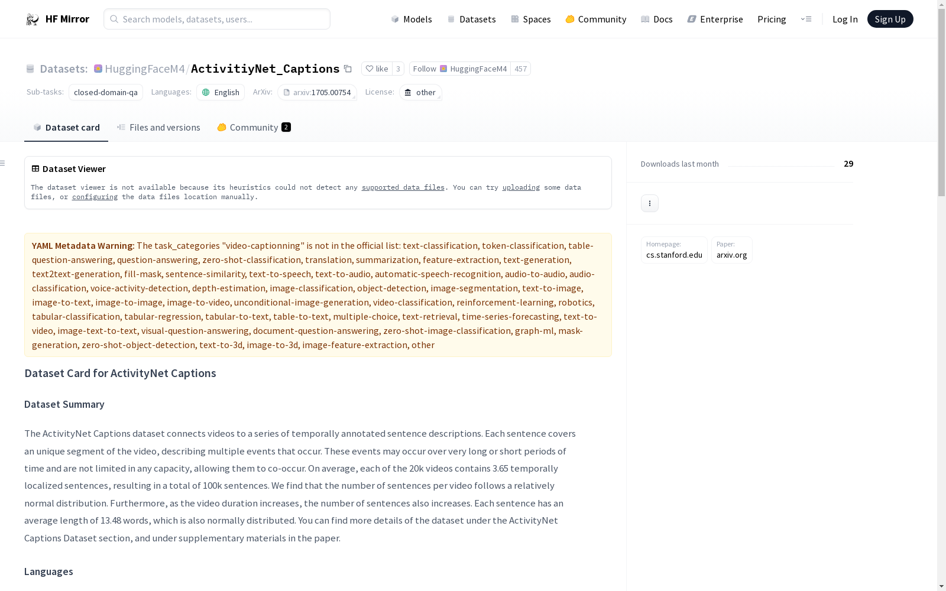Click the 'Languages' section heading

pyautogui.click(x=48, y=571)
